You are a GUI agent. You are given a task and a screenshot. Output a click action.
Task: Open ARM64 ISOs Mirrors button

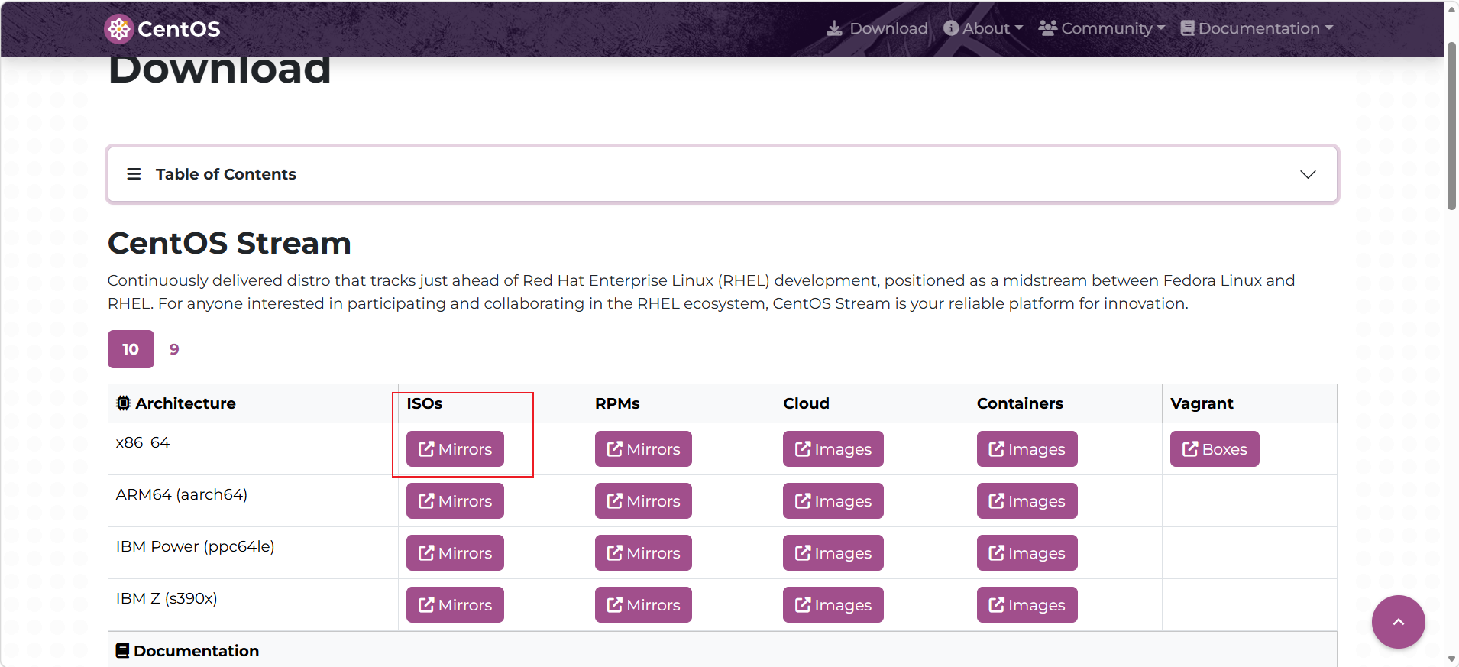pos(455,501)
